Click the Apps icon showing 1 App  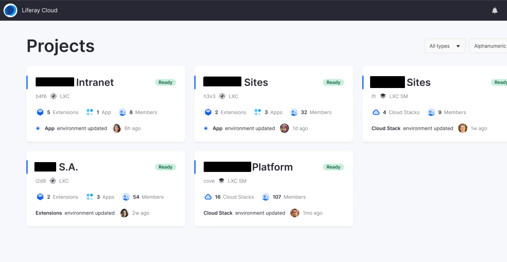tap(90, 112)
